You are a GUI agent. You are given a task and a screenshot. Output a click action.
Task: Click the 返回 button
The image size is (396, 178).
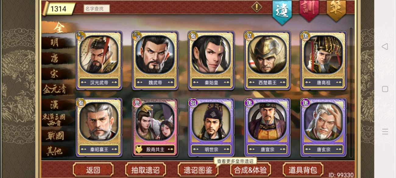[x=93, y=170]
